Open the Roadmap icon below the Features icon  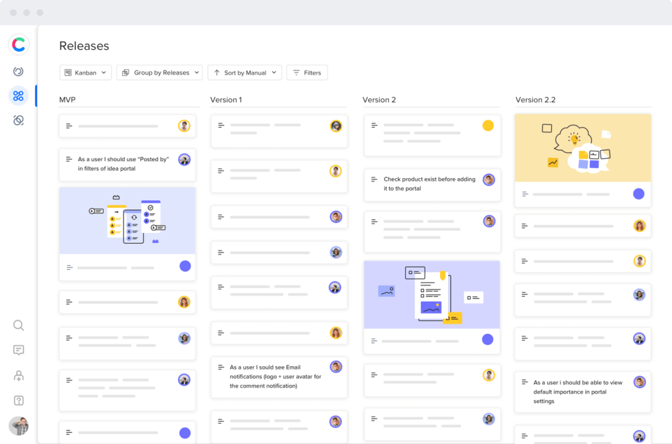coord(18,120)
